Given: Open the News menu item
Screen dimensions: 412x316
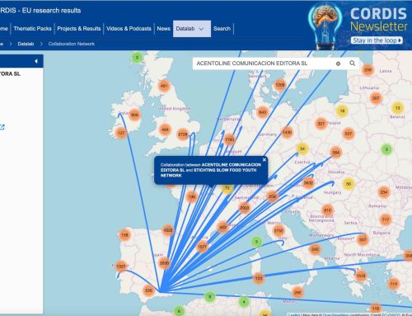Looking at the screenshot, I should click(x=163, y=29).
